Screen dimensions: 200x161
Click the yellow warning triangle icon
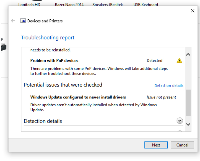pyautogui.click(x=179, y=61)
